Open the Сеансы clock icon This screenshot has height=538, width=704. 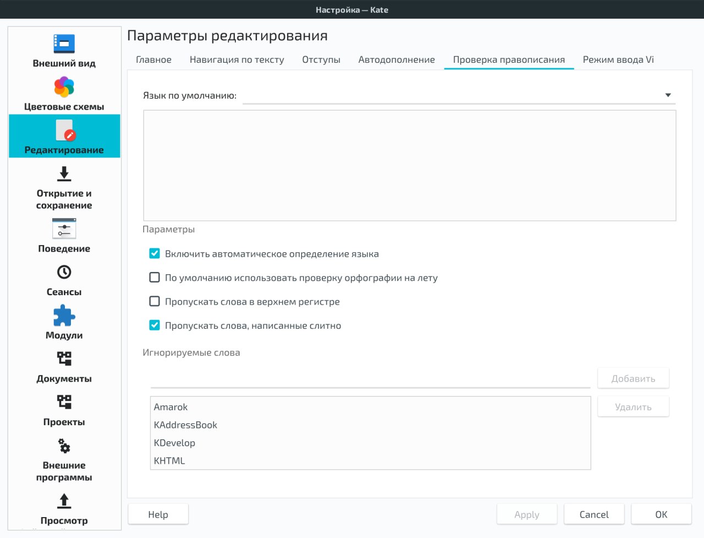coord(64,272)
